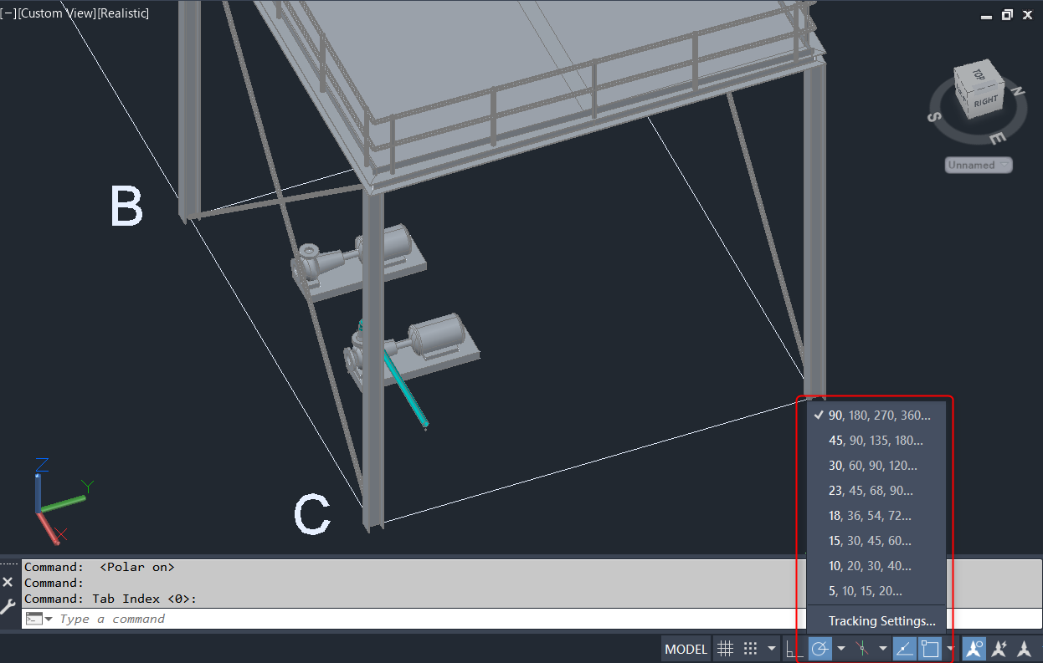Minimize the drawing viewport window

987,16
